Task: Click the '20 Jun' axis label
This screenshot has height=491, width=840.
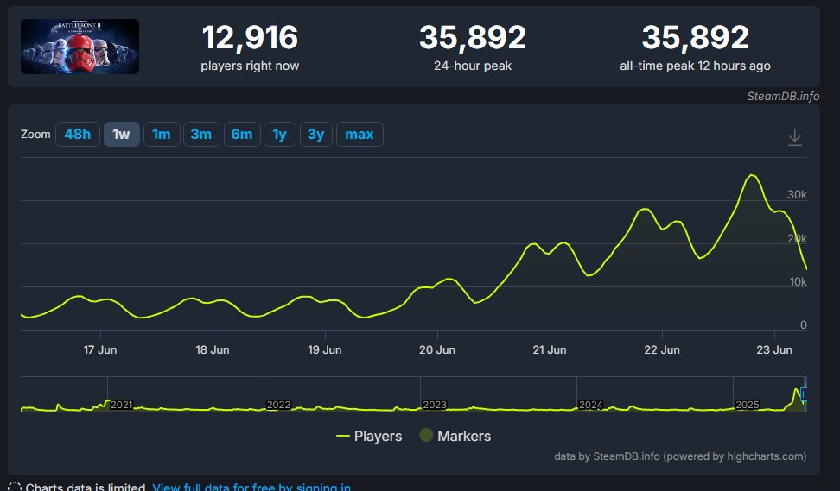Action: pyautogui.click(x=437, y=349)
